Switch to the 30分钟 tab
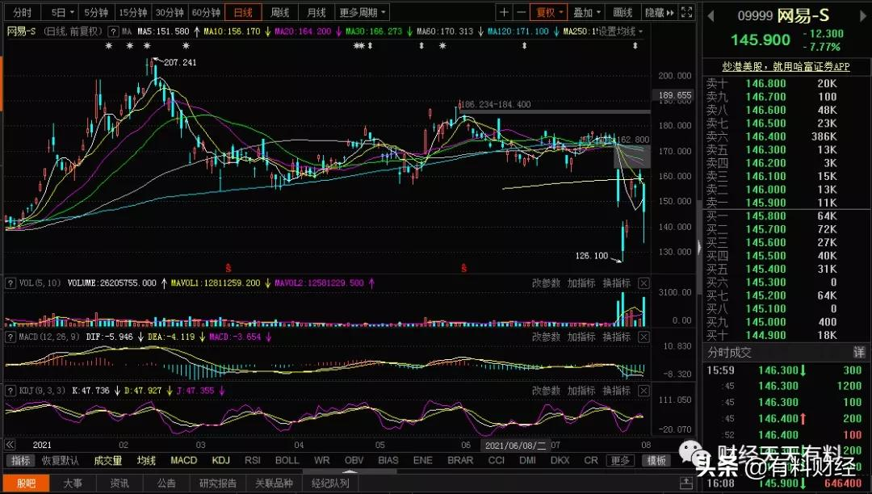The image size is (872, 494). (170, 12)
